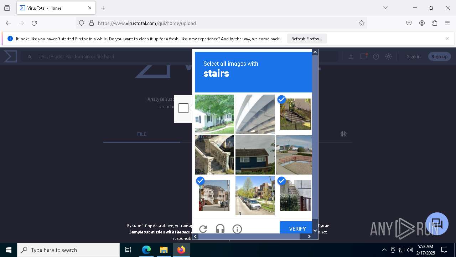Check the reCAPTCHA robot checkbox
Image resolution: width=456 pixels, height=257 pixels.
[183, 108]
